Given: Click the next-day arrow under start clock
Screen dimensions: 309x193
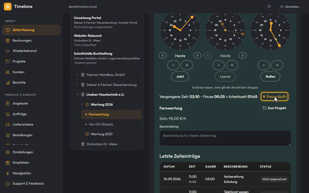Looking at the screenshot, I should [197, 56].
